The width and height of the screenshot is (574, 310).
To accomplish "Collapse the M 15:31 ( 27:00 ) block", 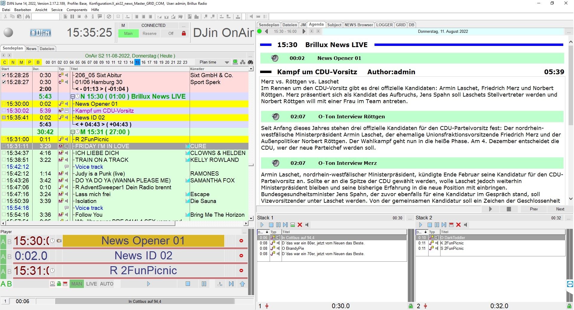I will tap(73, 132).
